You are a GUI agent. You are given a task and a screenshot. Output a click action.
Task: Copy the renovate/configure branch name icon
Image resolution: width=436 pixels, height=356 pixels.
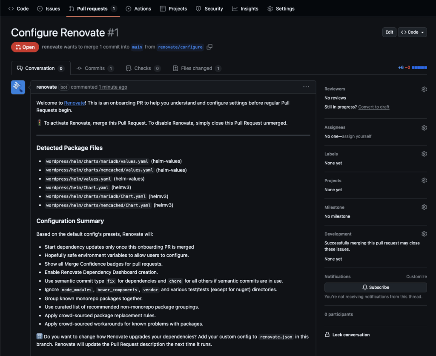click(209, 47)
